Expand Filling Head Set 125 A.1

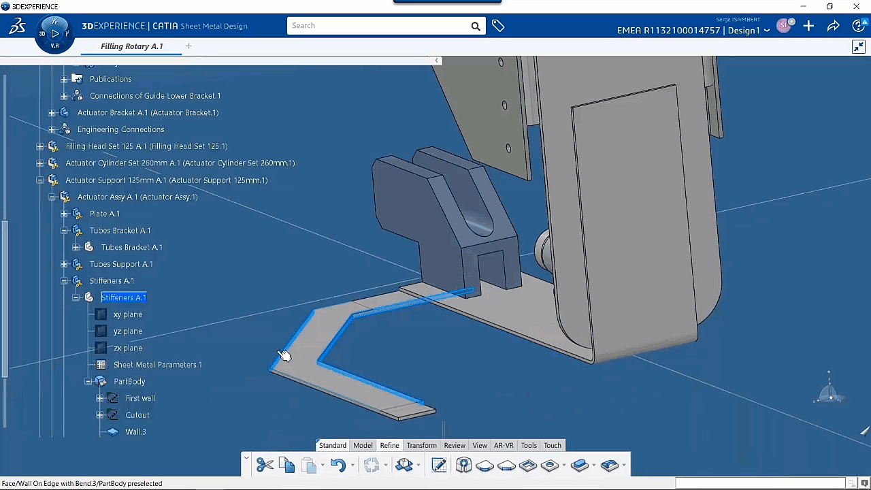pyautogui.click(x=39, y=146)
